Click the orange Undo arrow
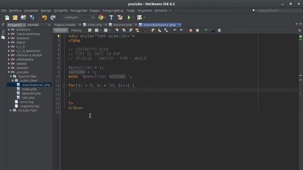The image size is (303, 170). (x=45, y=17)
